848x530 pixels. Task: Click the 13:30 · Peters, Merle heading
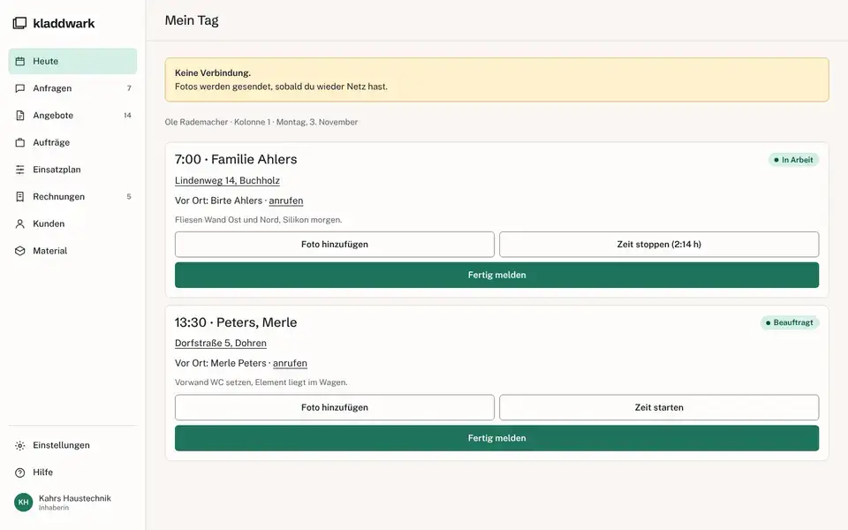236,322
